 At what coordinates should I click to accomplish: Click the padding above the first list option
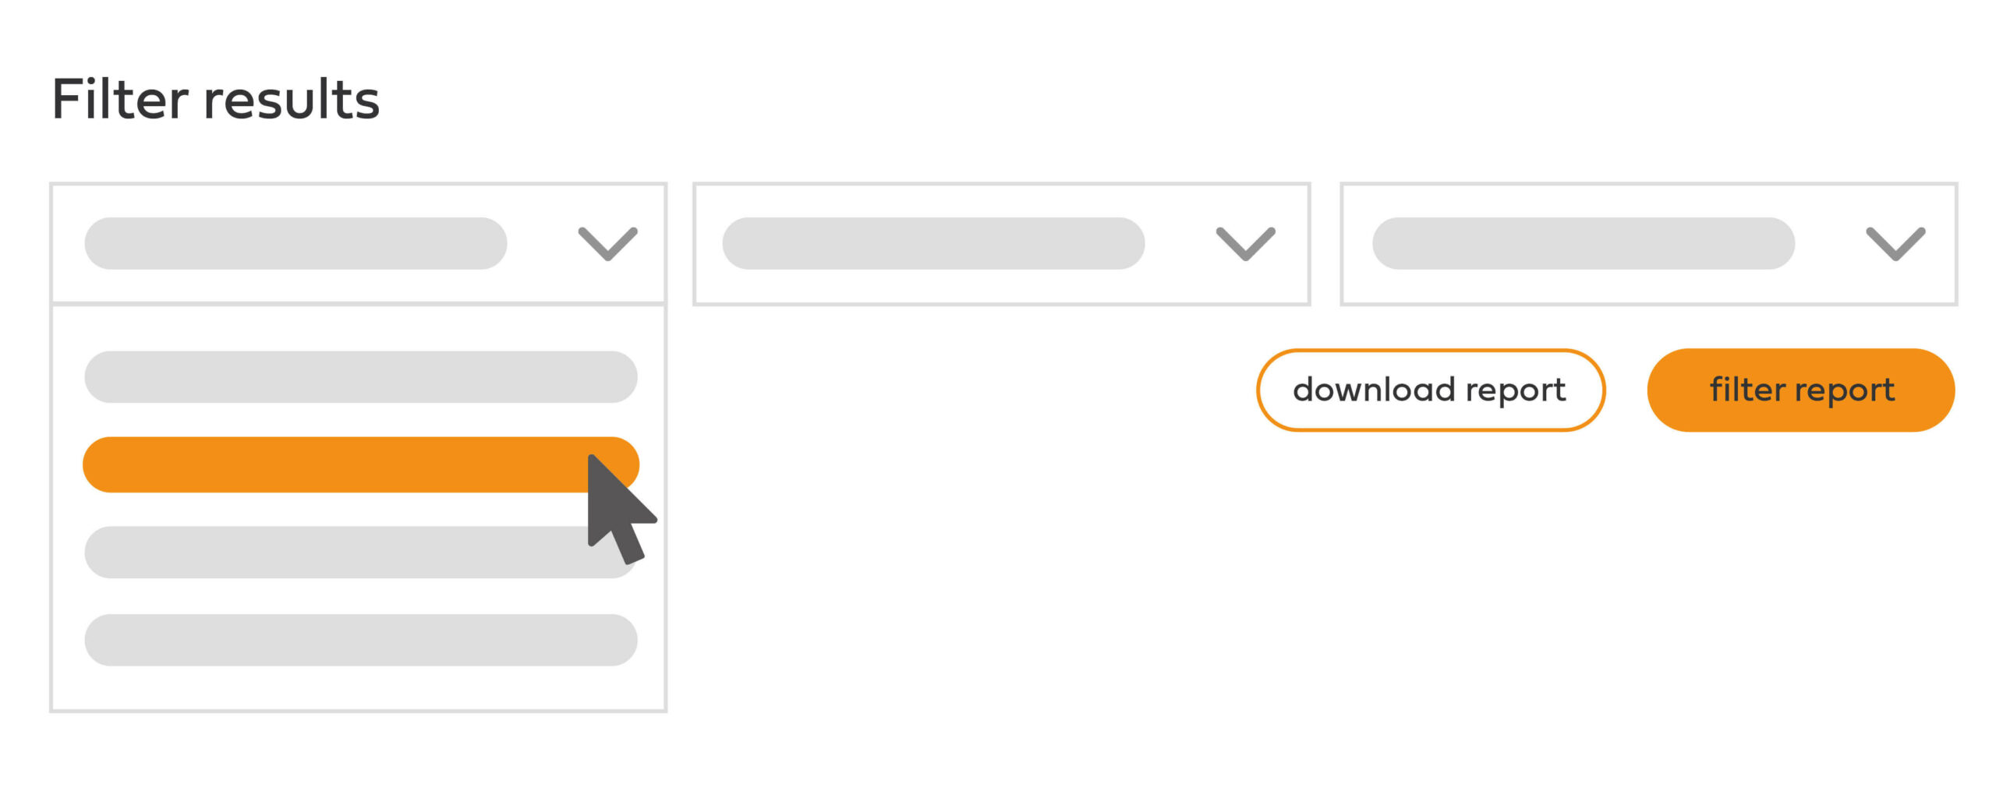[359, 327]
